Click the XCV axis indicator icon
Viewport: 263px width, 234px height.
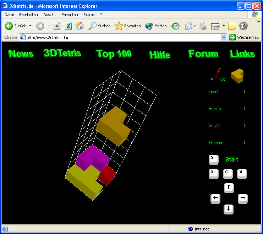coord(218,75)
